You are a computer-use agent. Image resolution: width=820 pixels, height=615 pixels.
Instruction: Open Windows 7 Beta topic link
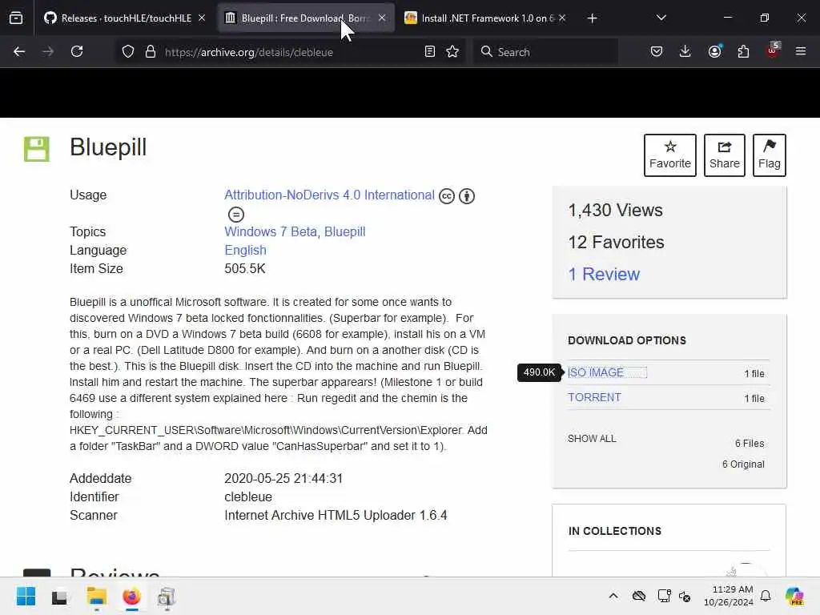coord(271,231)
